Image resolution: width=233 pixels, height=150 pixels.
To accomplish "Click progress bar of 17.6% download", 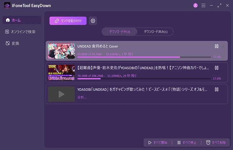I will click(x=144, y=79).
